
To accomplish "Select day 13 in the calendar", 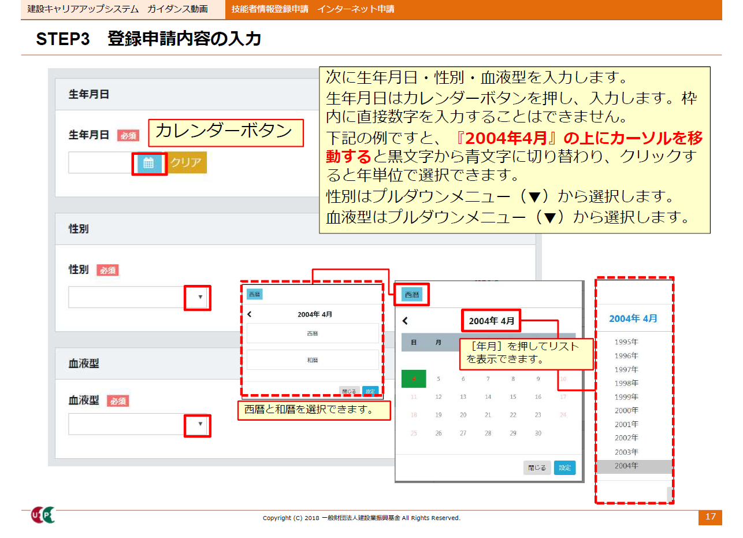I will (x=463, y=397).
